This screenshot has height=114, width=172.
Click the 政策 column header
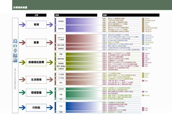click(76, 15)
